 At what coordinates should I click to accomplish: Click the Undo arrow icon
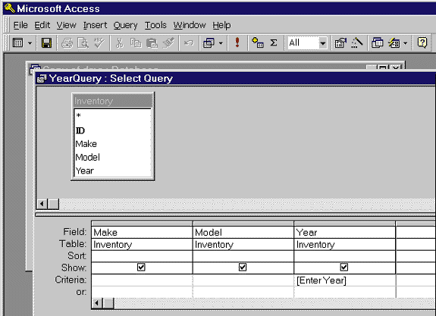point(189,42)
